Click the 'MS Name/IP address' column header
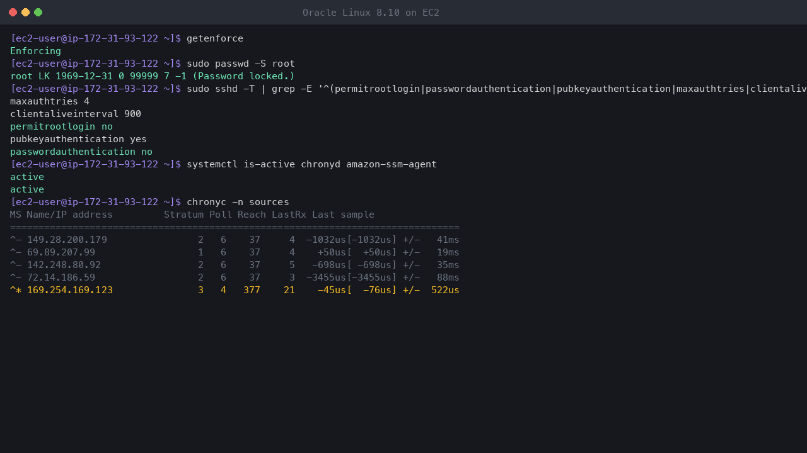The width and height of the screenshot is (807, 453). (x=61, y=215)
